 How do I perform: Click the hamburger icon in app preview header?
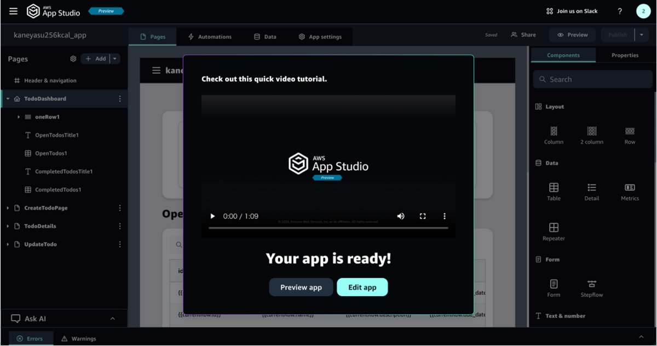click(156, 71)
